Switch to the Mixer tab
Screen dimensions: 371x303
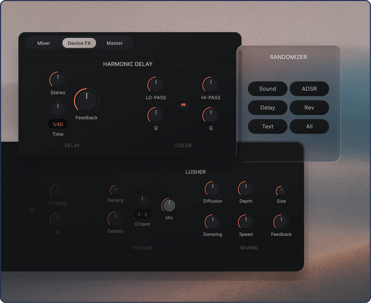click(x=44, y=43)
